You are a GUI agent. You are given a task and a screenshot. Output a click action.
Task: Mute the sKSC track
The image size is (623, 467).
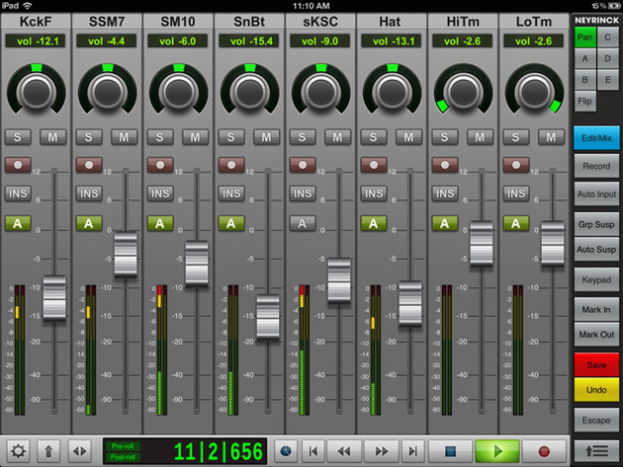pyautogui.click(x=337, y=137)
